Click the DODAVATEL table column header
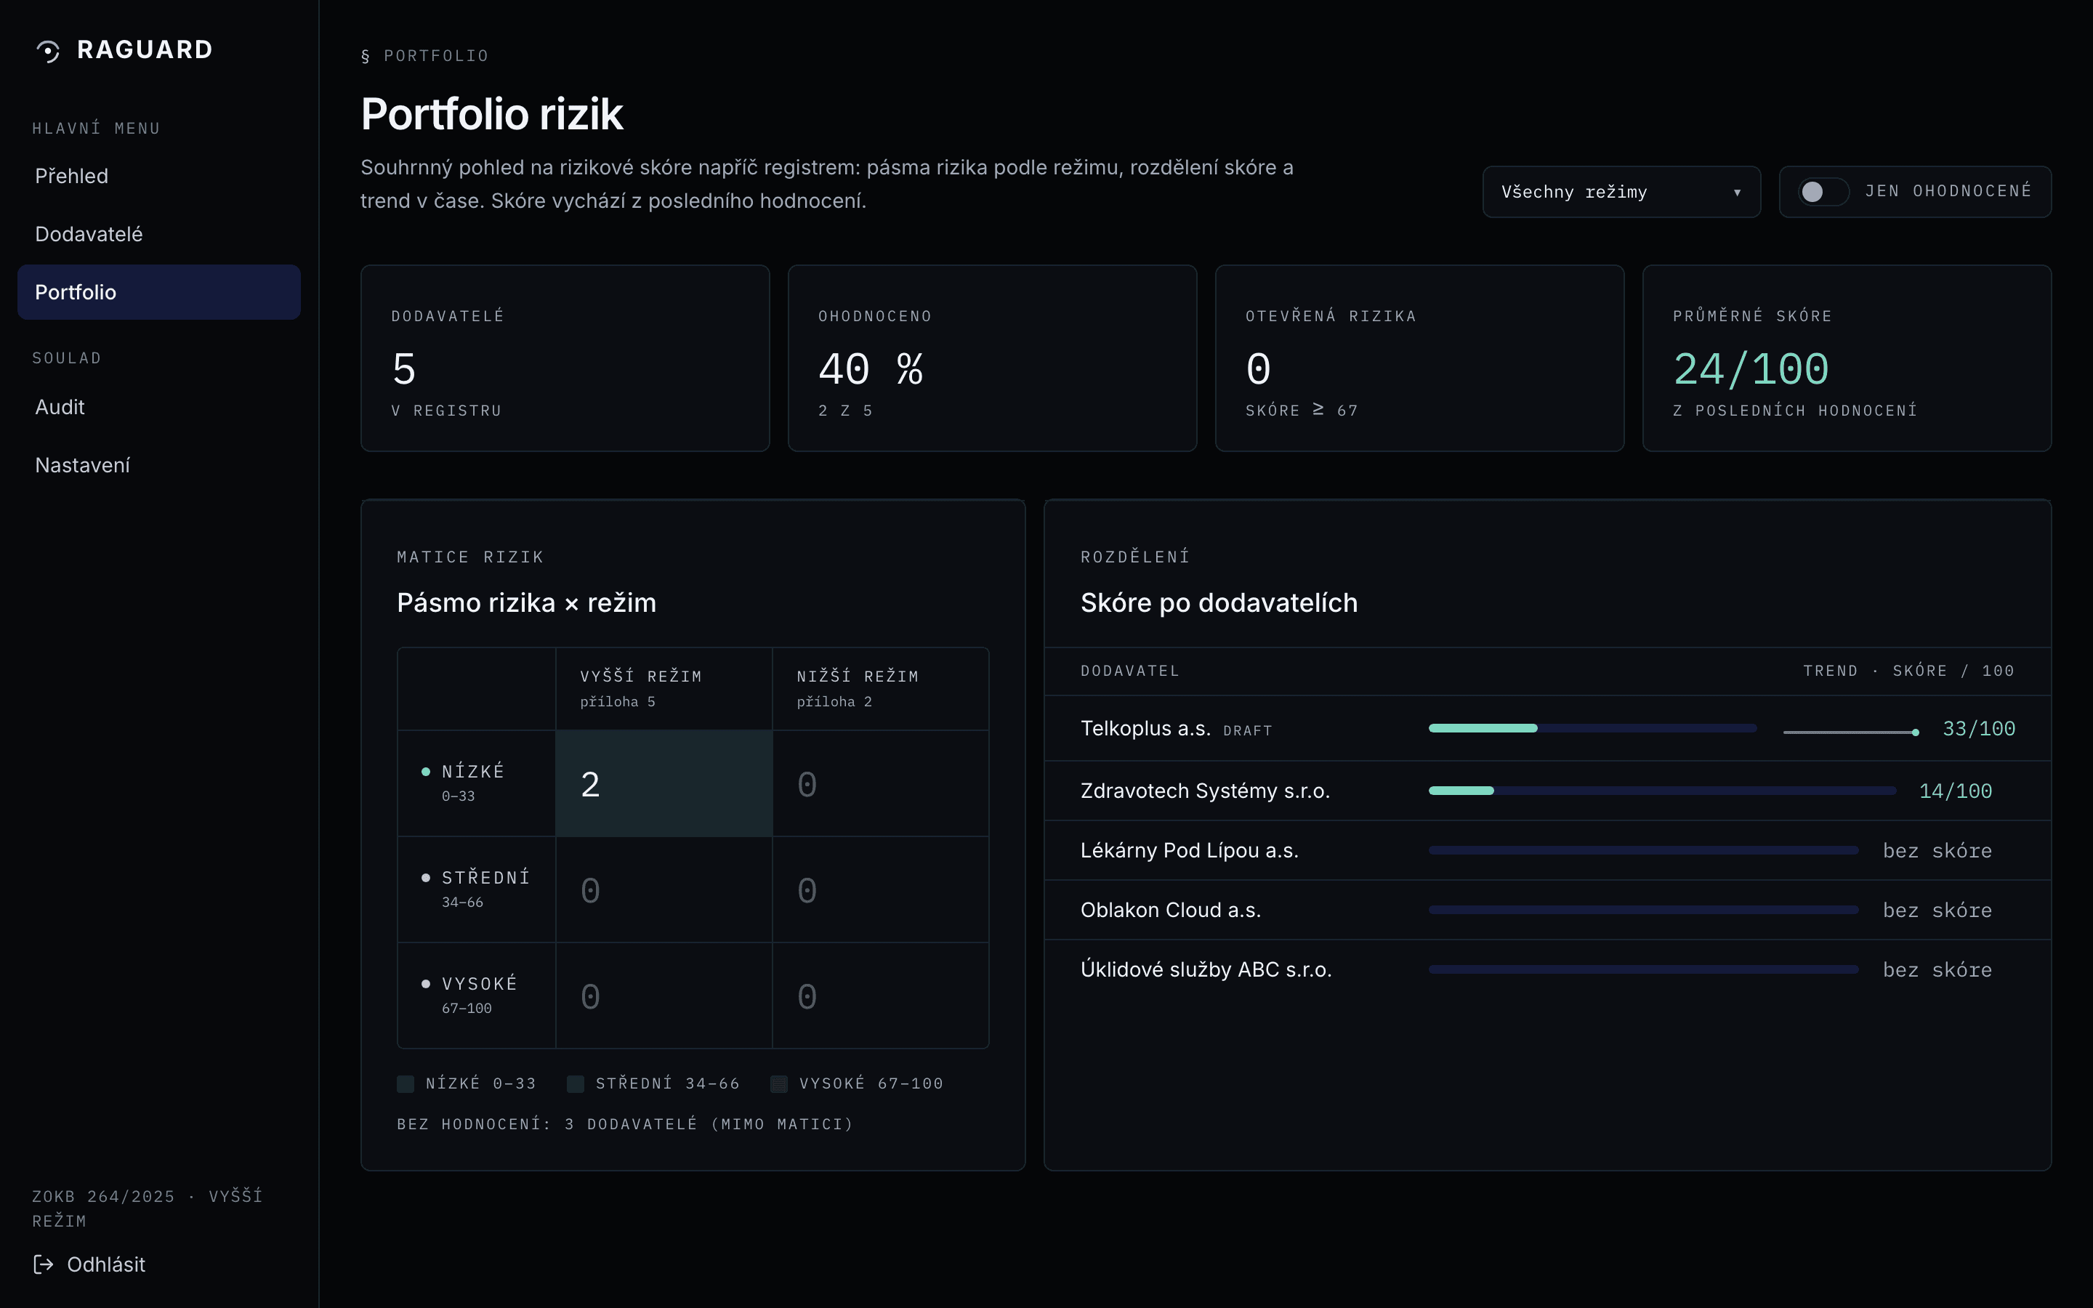The image size is (2093, 1308). click(x=1129, y=671)
